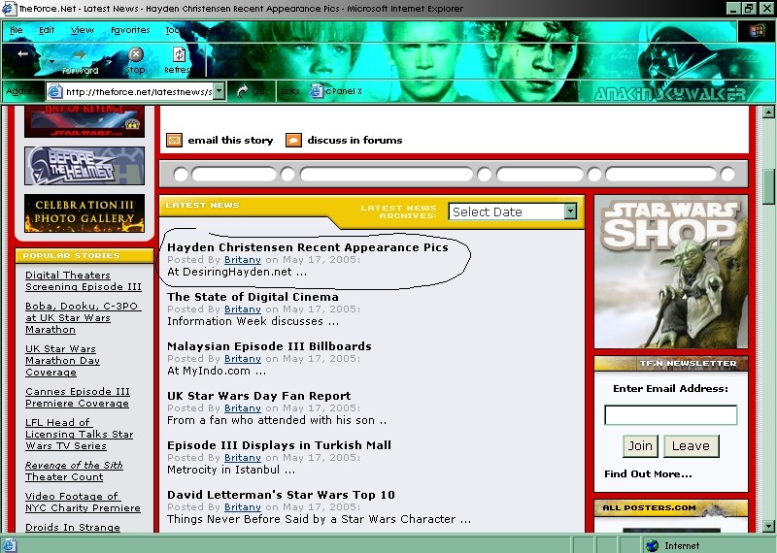Image resolution: width=777 pixels, height=553 pixels.
Task: Go back with the Back arrow button
Action: [22, 54]
